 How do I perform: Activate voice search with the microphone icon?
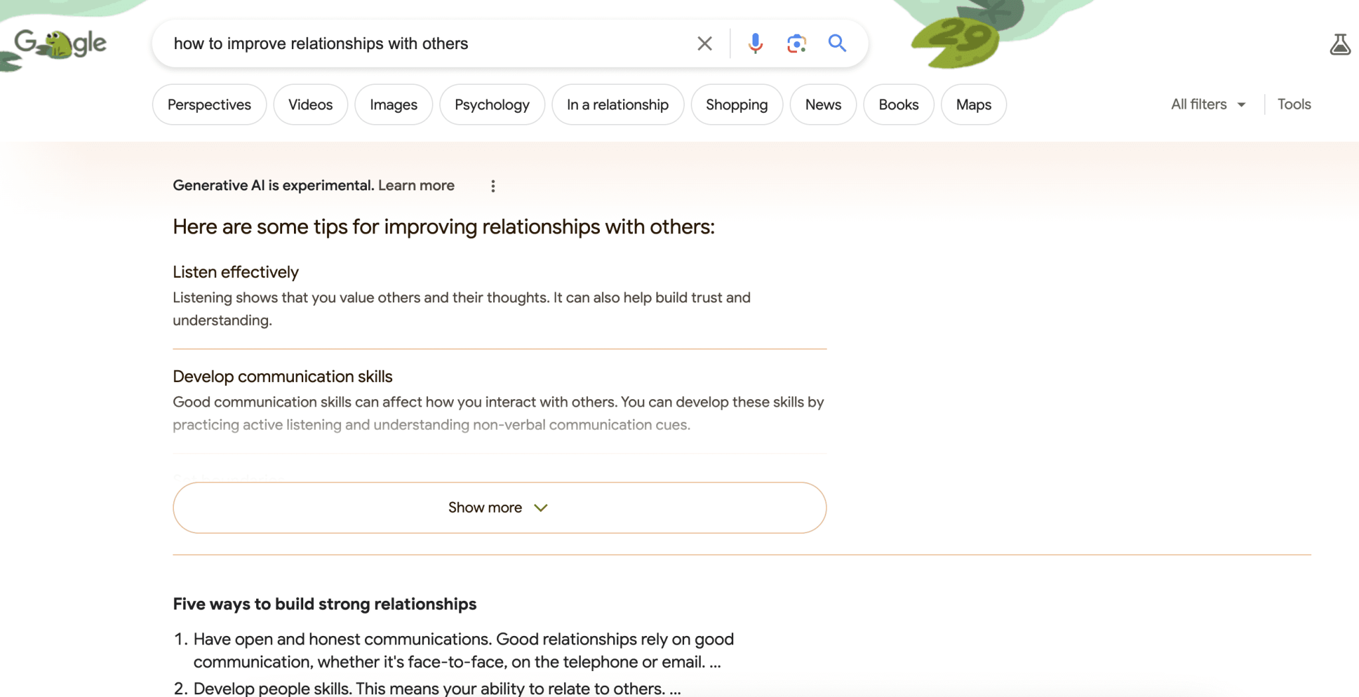pos(754,43)
